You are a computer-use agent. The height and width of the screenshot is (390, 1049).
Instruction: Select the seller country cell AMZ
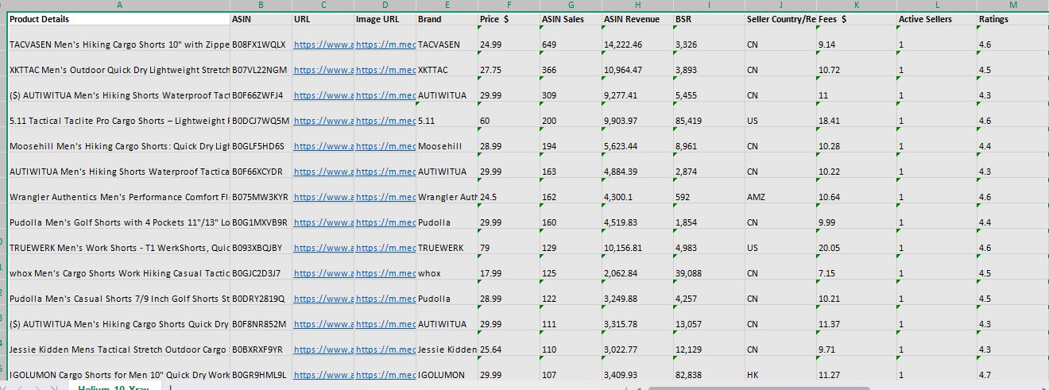780,191
